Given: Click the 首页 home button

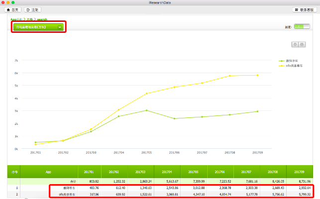Looking at the screenshot, I should pos(13,9).
